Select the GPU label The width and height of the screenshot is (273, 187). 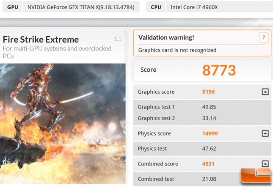point(13,7)
